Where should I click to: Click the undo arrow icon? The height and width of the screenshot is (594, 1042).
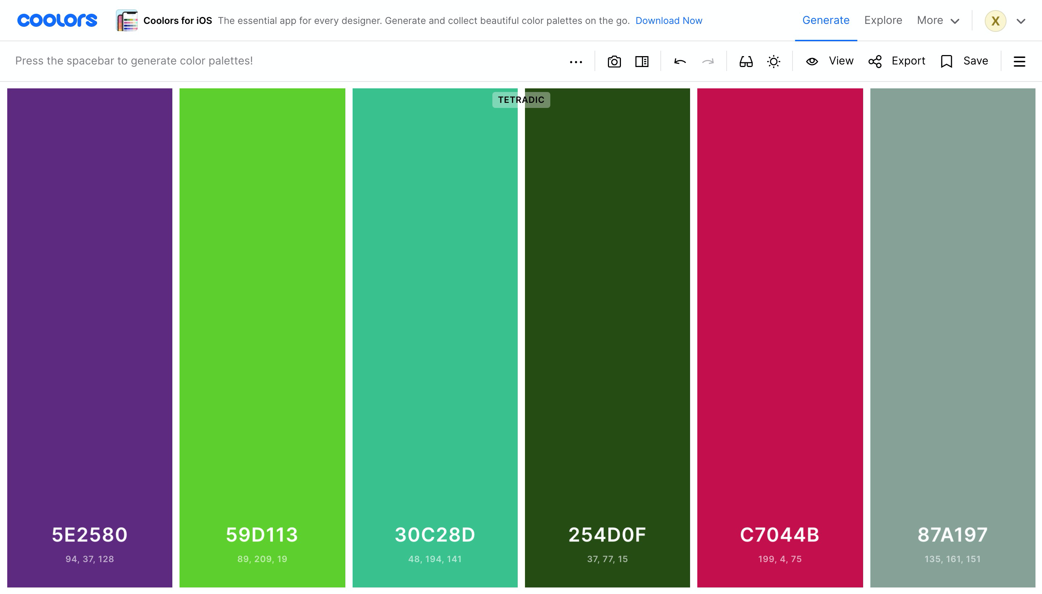pyautogui.click(x=680, y=62)
